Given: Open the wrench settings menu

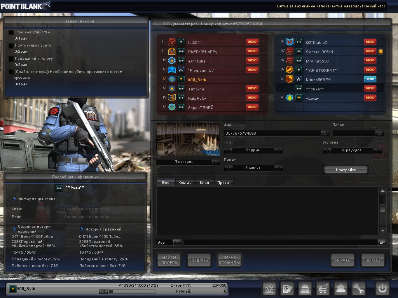Looking at the screenshot, I should (358, 288).
